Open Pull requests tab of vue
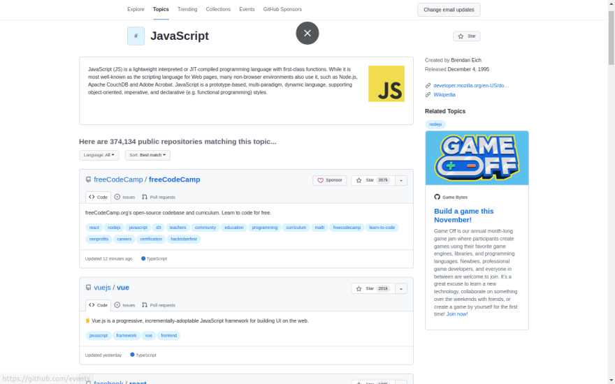This screenshot has width=615, height=384. 159,305
